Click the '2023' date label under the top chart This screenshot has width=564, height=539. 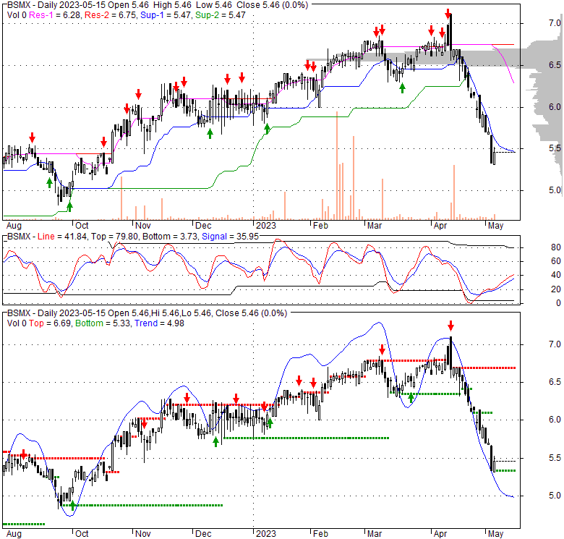point(266,226)
